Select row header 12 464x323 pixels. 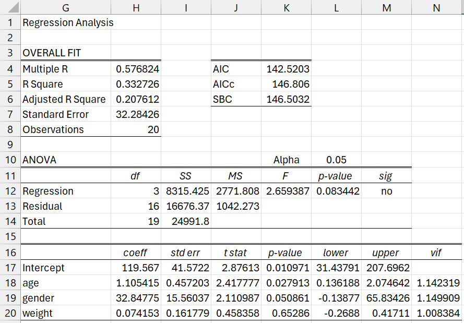tap(10, 191)
